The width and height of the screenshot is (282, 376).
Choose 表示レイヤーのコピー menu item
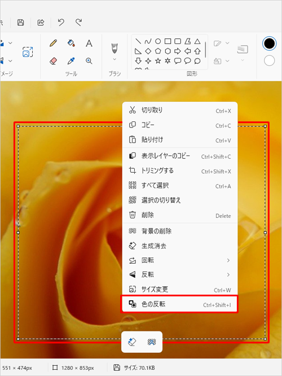point(180,156)
